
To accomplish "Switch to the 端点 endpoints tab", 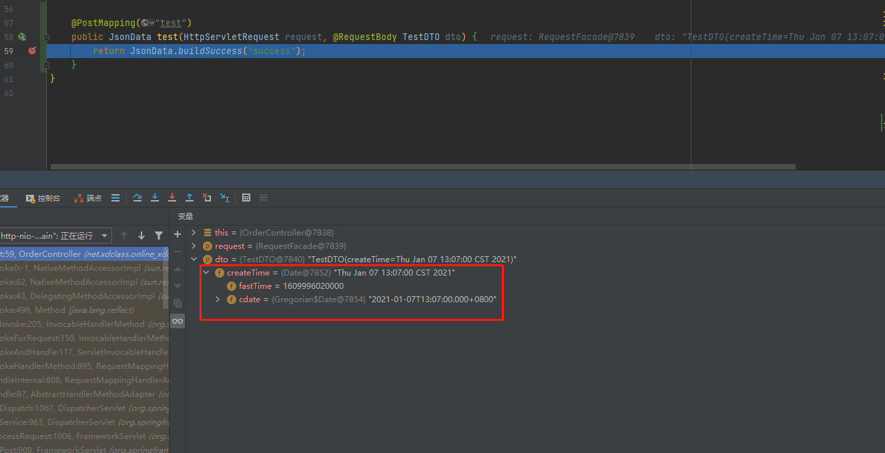I will (x=88, y=198).
